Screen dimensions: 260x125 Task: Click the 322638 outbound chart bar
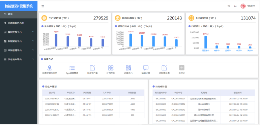click(131, 40)
